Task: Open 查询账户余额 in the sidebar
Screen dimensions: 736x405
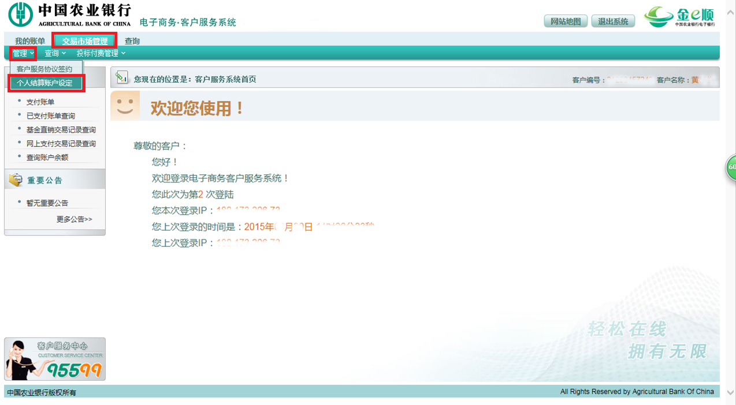Action: (47, 157)
